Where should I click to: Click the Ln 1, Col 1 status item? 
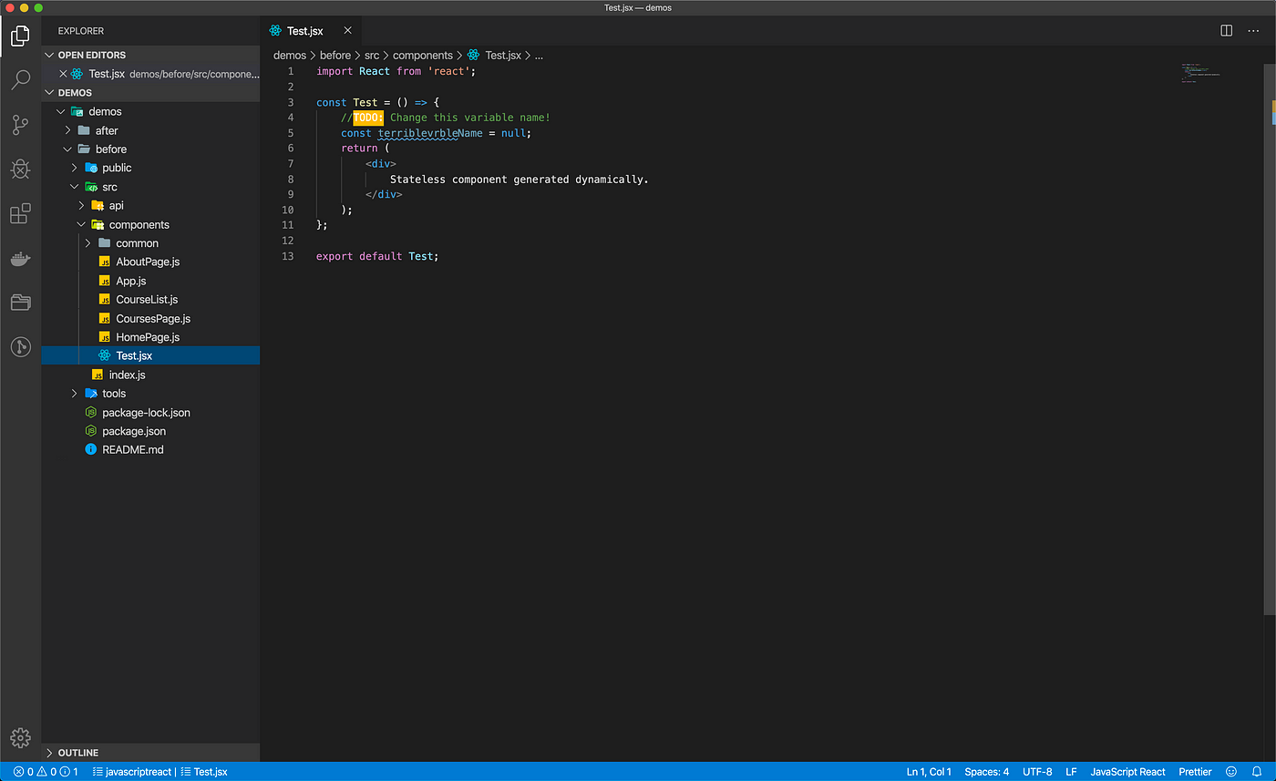pyautogui.click(x=929, y=772)
